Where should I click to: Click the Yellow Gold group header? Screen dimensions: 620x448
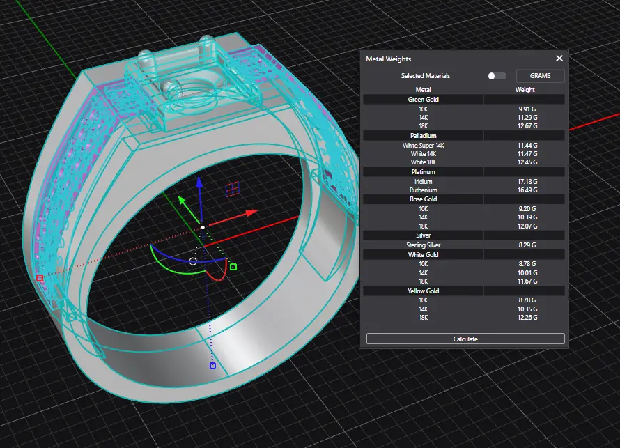pyautogui.click(x=423, y=291)
